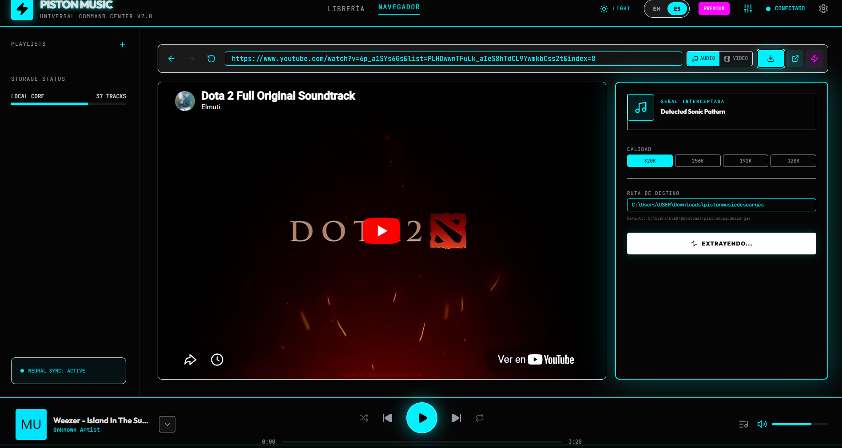
Task: Click the Local Core storage bar
Action: coord(68,103)
